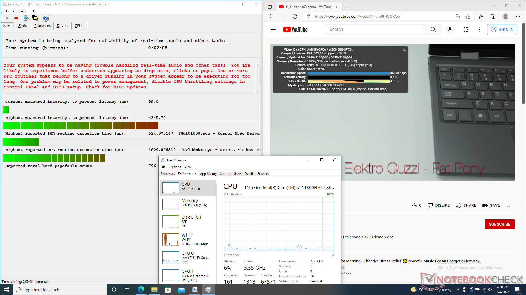Open Task Manager View menu
The width and height of the screenshot is (526, 295).
(188, 167)
